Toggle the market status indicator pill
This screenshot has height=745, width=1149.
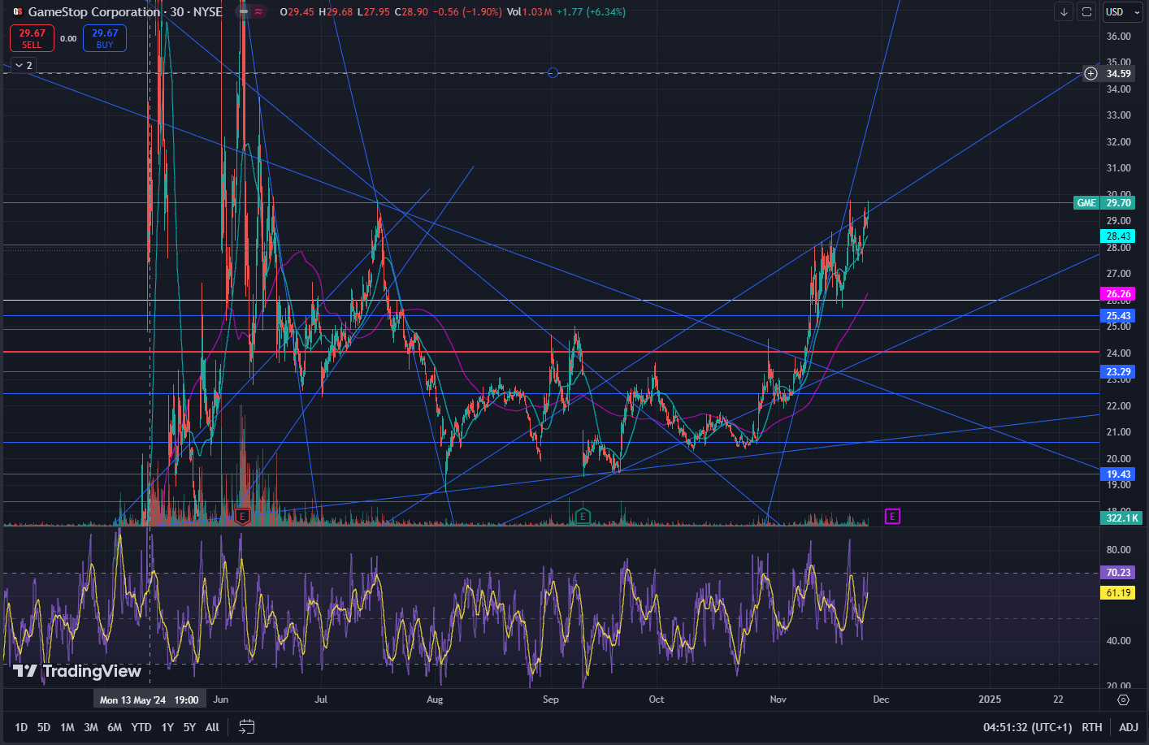(250, 12)
